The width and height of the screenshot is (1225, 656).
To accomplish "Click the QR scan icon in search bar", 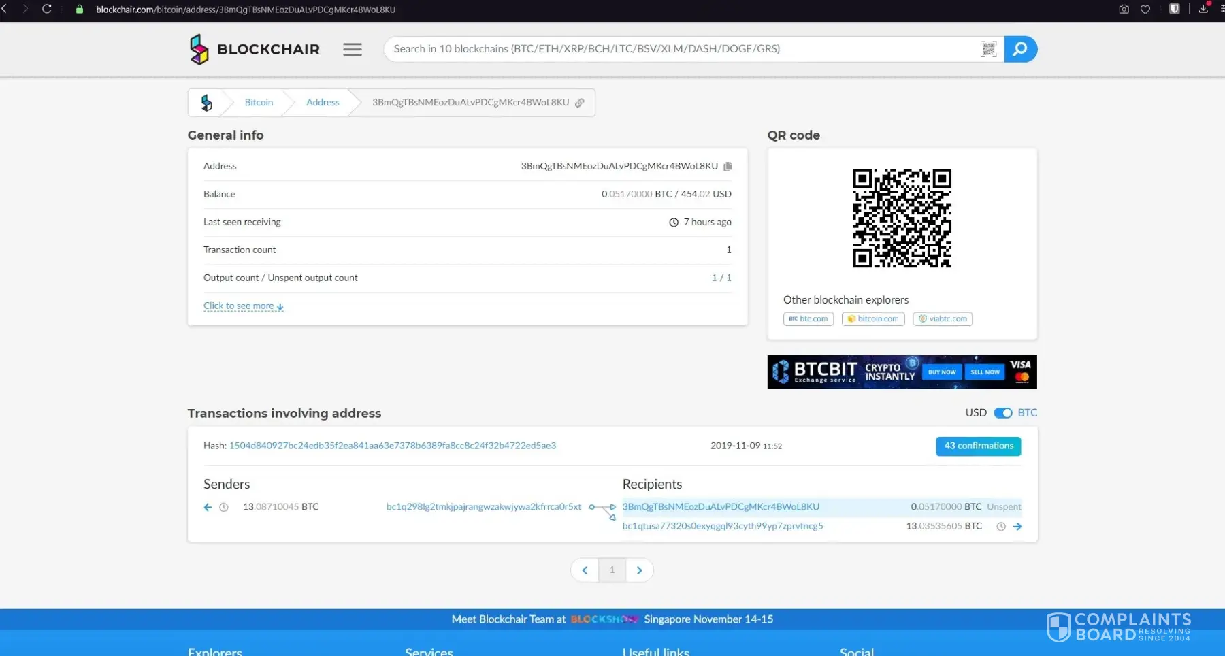I will click(x=988, y=49).
